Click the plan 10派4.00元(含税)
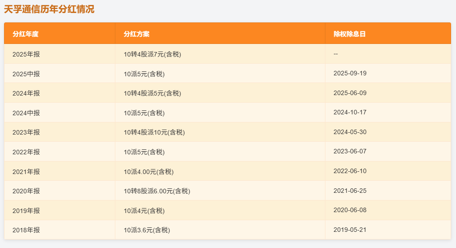This screenshot has height=248, width=456. pos(149,171)
